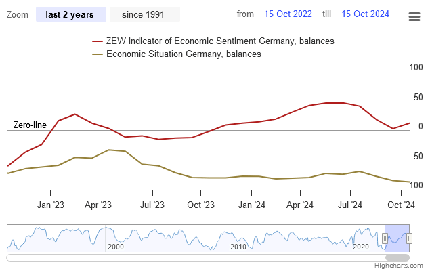This screenshot has width=430, height=271.
Task: Click the red ZEW legend line symbol
Action: tap(98, 41)
